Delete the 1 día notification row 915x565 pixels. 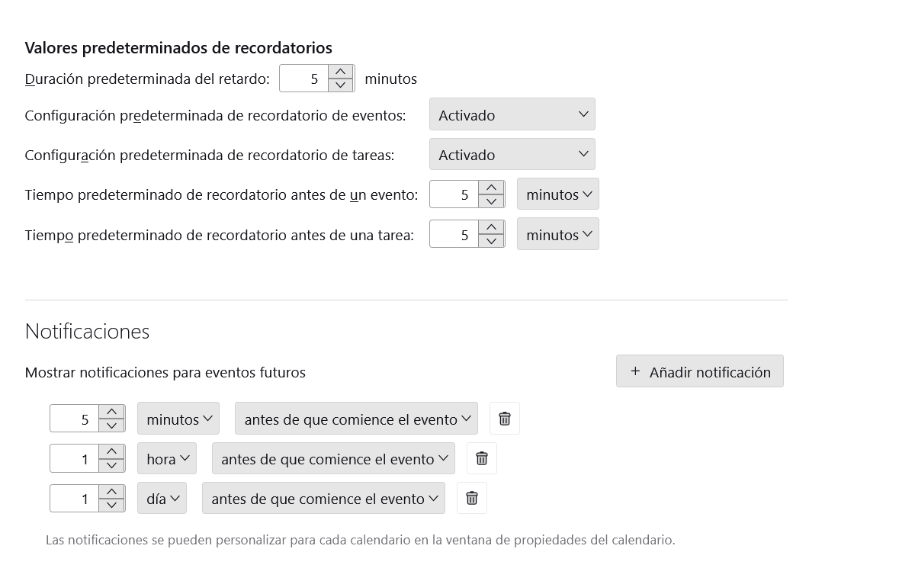471,498
